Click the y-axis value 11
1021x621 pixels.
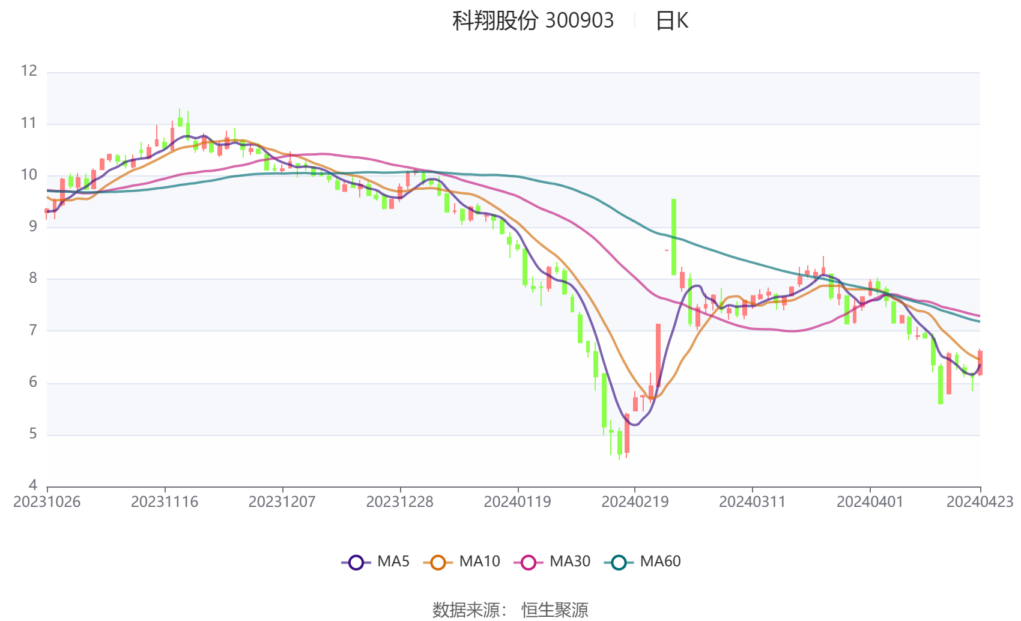tap(29, 123)
